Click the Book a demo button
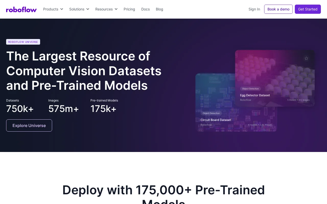The height and width of the screenshot is (204, 327). [x=278, y=9]
